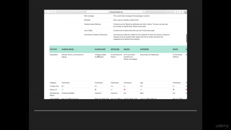The height and width of the screenshot is (130, 231).
Task: Click Satchless's green Python 3 checkmark
Action: click(x=112, y=90)
